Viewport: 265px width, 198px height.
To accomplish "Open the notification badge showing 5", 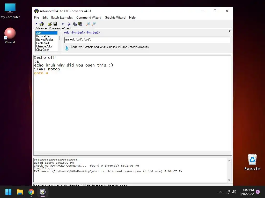I will [258, 192].
